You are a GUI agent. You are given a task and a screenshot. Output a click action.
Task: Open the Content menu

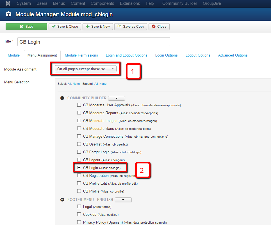[78, 3]
